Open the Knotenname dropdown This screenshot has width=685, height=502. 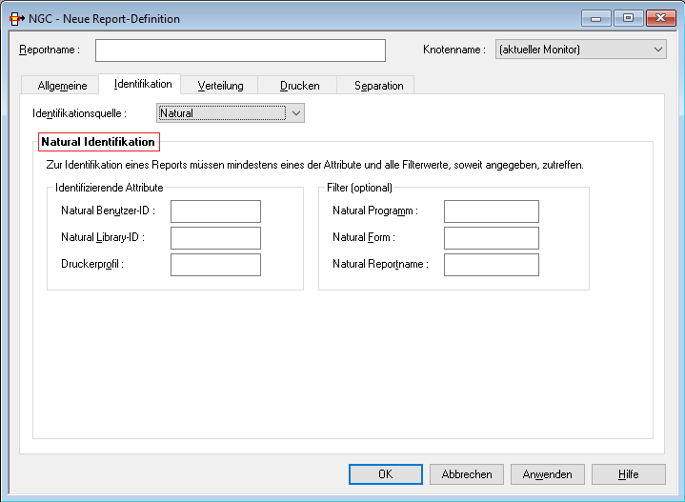580,50
